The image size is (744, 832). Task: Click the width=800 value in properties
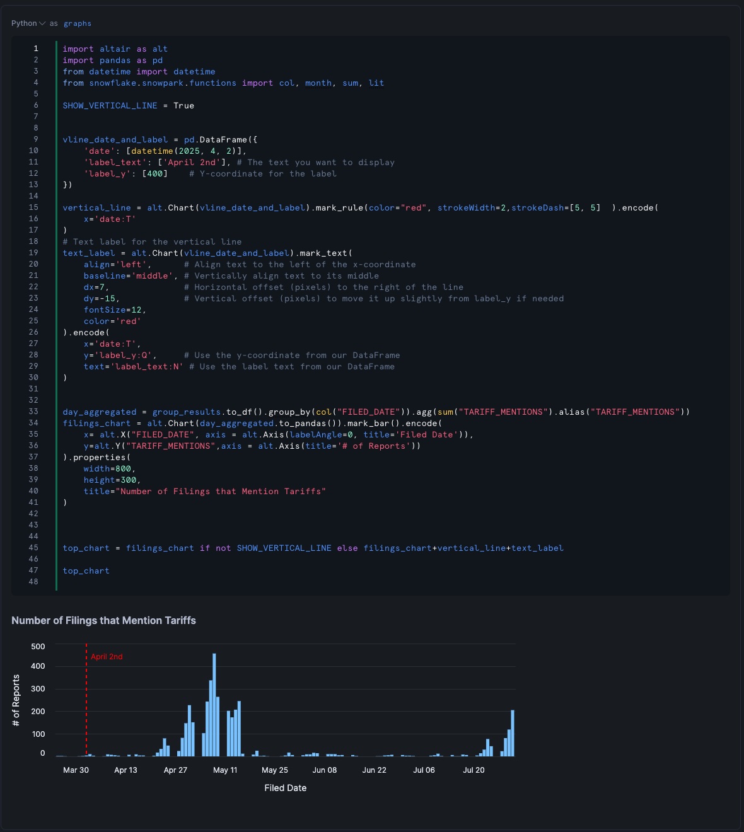tap(109, 468)
